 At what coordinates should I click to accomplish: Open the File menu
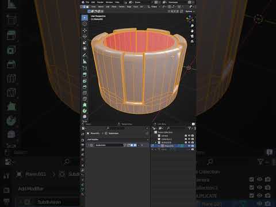[x=87, y=2]
